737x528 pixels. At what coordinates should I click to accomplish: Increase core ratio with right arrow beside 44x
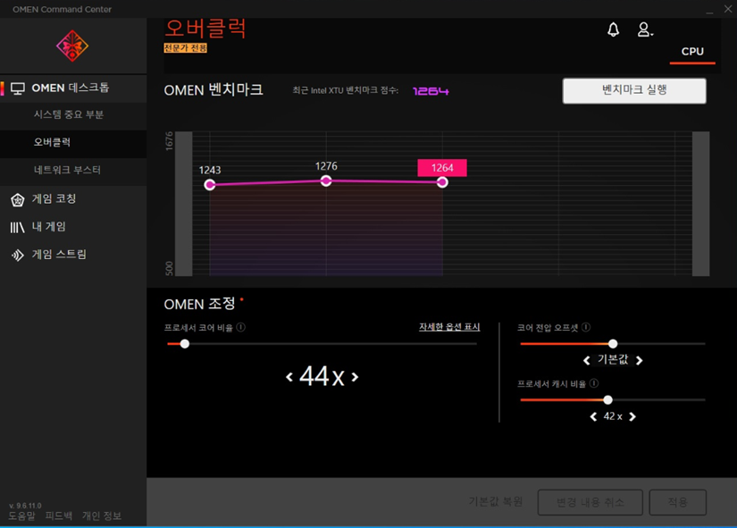tap(355, 377)
